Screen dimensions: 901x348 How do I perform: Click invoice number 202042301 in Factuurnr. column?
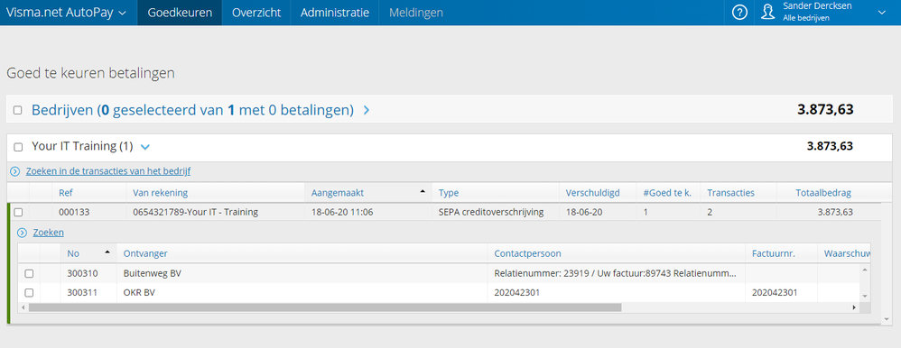pos(776,292)
